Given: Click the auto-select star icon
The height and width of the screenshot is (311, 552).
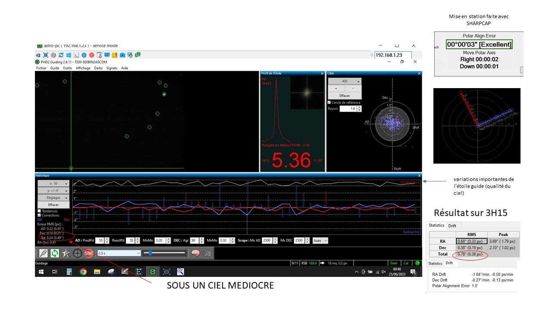Looking at the screenshot, I should coord(66,253).
